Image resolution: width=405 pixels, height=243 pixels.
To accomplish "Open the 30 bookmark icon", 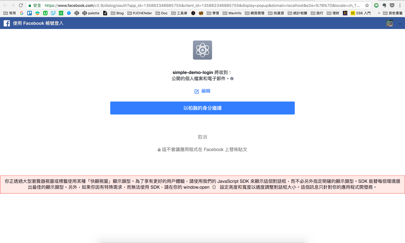I will (345, 13).
